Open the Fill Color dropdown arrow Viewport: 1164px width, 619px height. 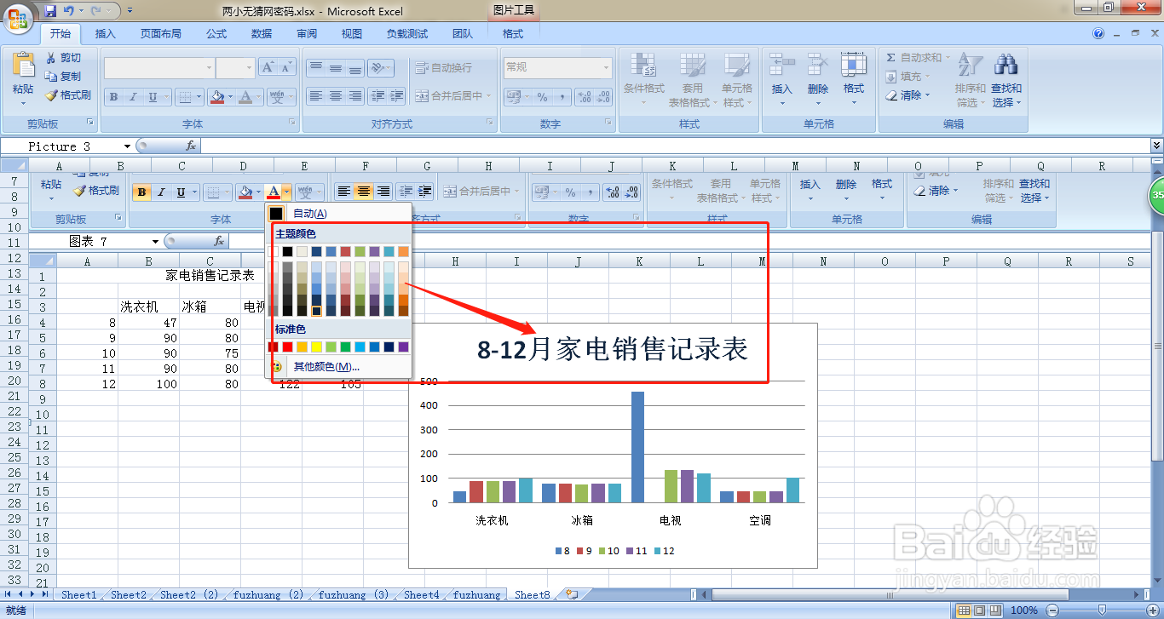[228, 96]
